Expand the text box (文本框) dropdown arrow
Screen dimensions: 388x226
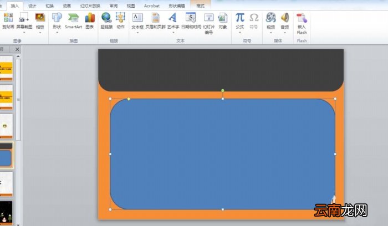137,32
